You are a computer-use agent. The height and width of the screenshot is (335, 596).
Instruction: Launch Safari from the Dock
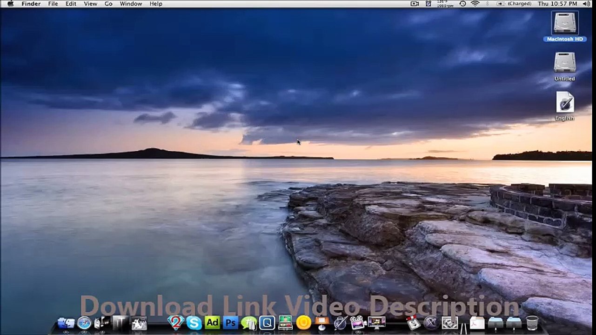point(84,323)
